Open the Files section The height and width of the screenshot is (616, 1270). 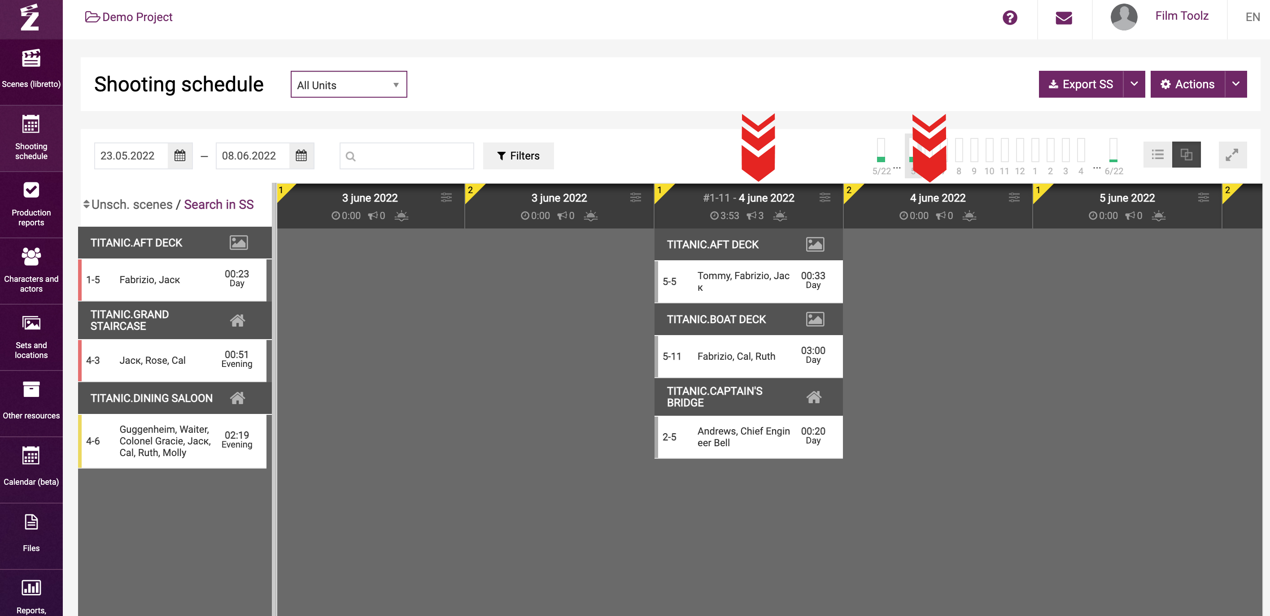pyautogui.click(x=31, y=536)
